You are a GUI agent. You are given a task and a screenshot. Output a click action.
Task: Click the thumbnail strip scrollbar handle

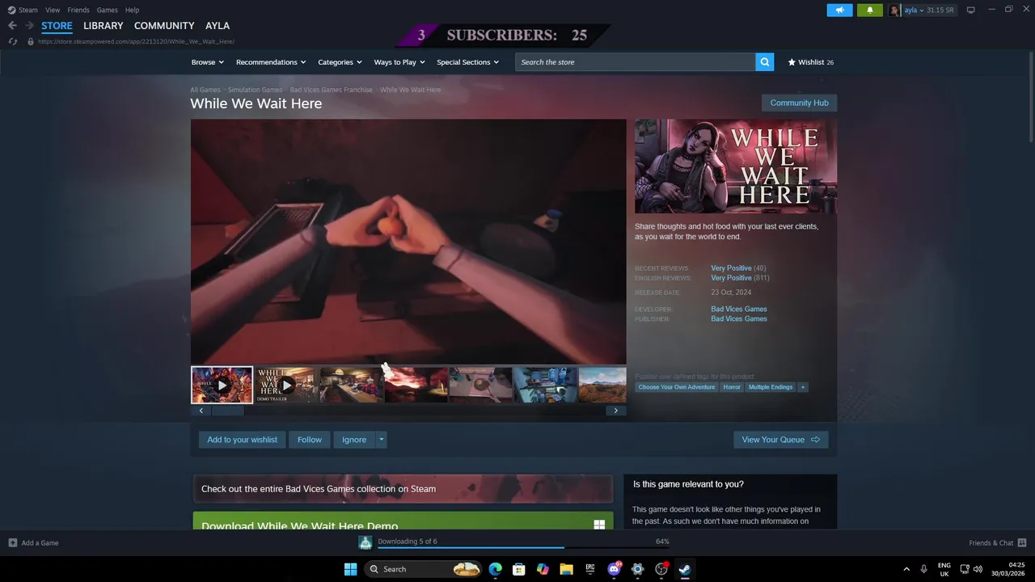[227, 411]
